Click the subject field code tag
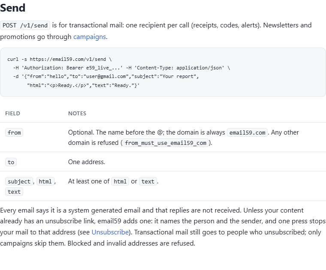326x270 pixels. [19, 182]
